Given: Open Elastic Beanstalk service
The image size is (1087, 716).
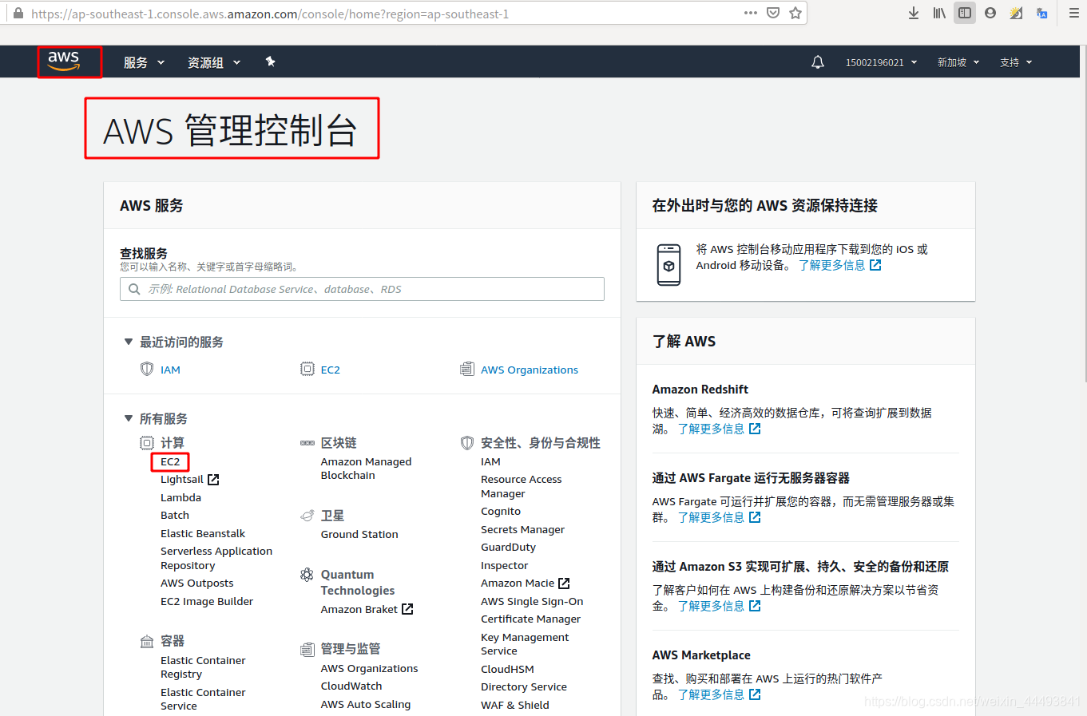Looking at the screenshot, I should pyautogui.click(x=203, y=533).
